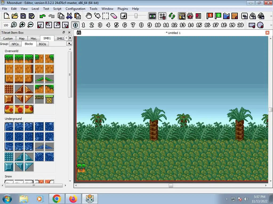Click the rectangle-with-plus toolbar icon
Screen dimensions: 273x204
pyautogui.click(x=252, y=25)
